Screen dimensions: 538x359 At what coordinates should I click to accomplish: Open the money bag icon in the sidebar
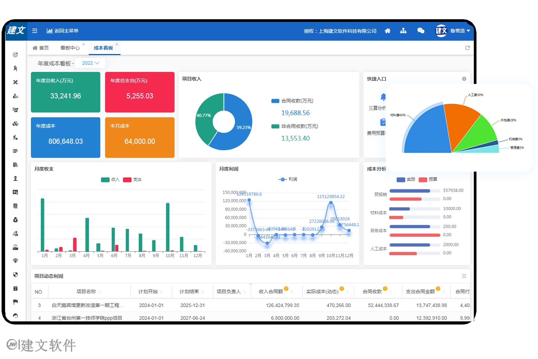click(15, 219)
